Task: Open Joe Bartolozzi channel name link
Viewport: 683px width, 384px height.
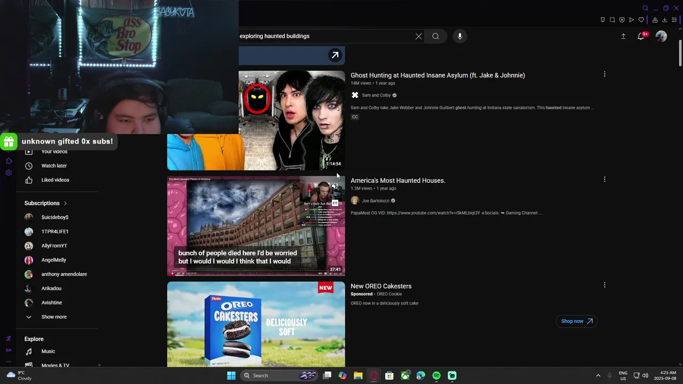Action: [x=376, y=201]
